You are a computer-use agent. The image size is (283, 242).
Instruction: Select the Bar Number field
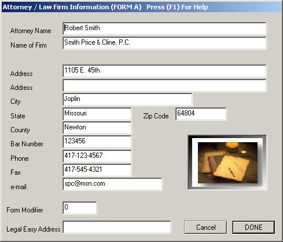click(97, 142)
